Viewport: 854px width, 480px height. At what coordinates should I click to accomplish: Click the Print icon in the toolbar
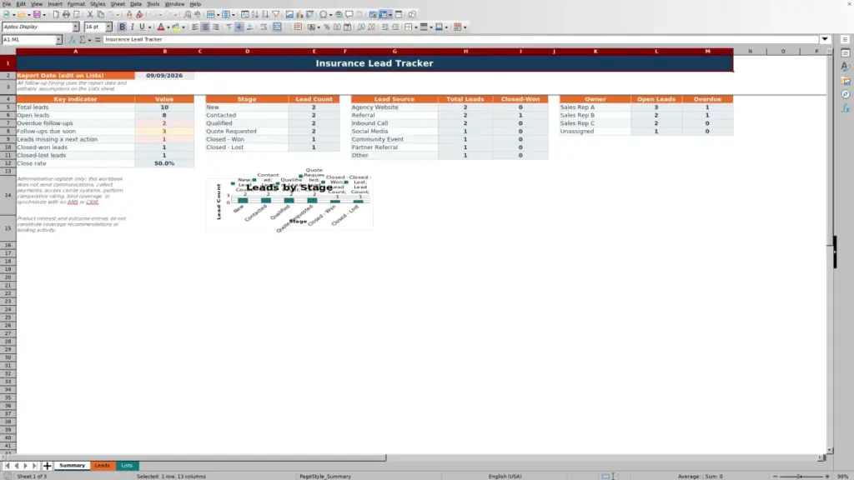pos(66,15)
